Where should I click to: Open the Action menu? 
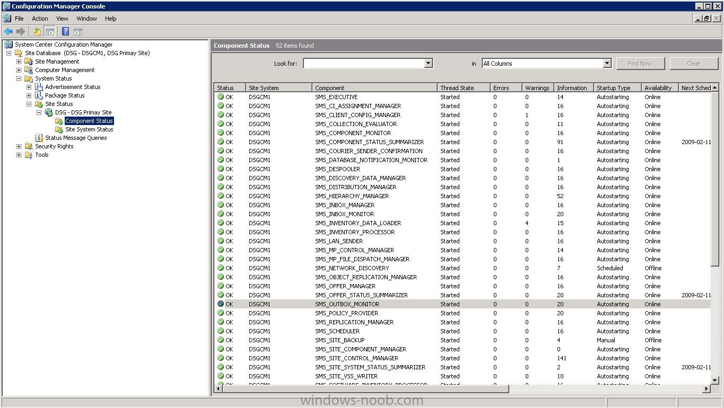40,19
